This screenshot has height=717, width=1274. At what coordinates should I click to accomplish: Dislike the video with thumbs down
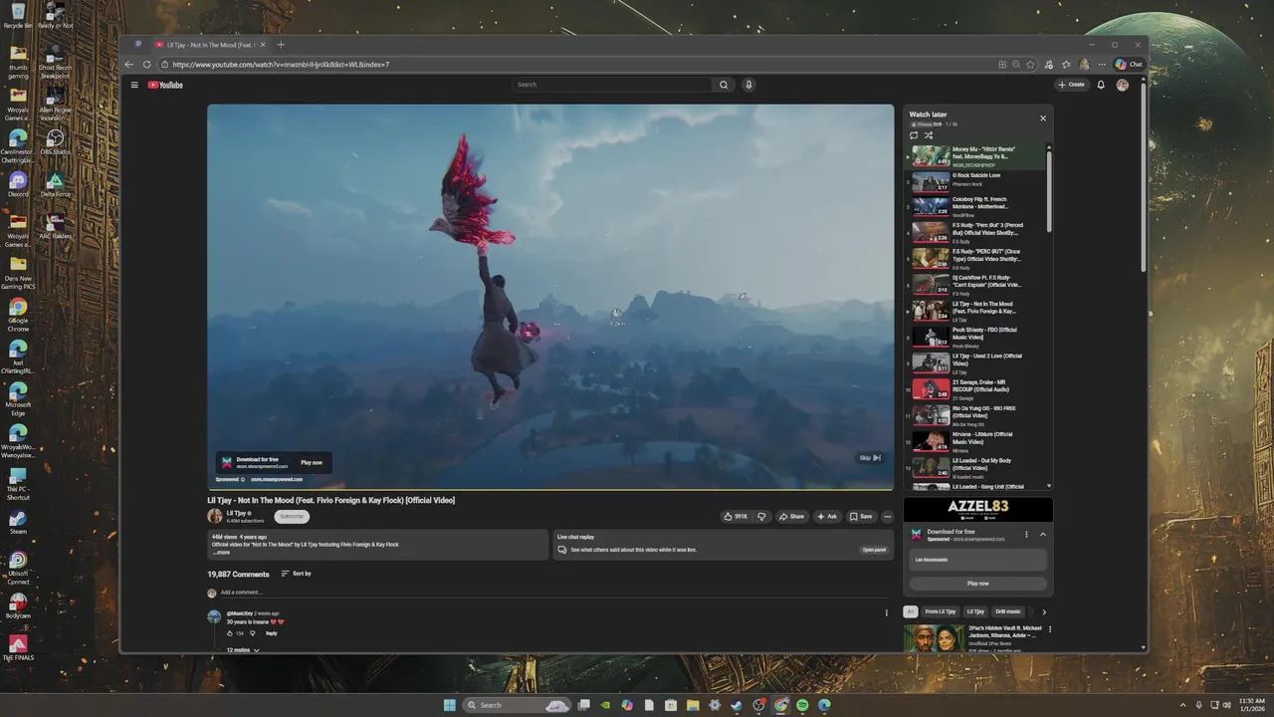pos(761,517)
